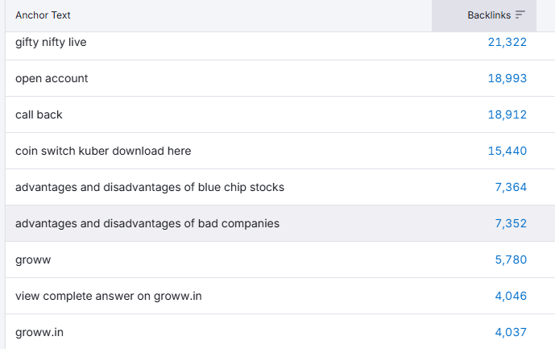Select the 'call back' anchor text

39,114
